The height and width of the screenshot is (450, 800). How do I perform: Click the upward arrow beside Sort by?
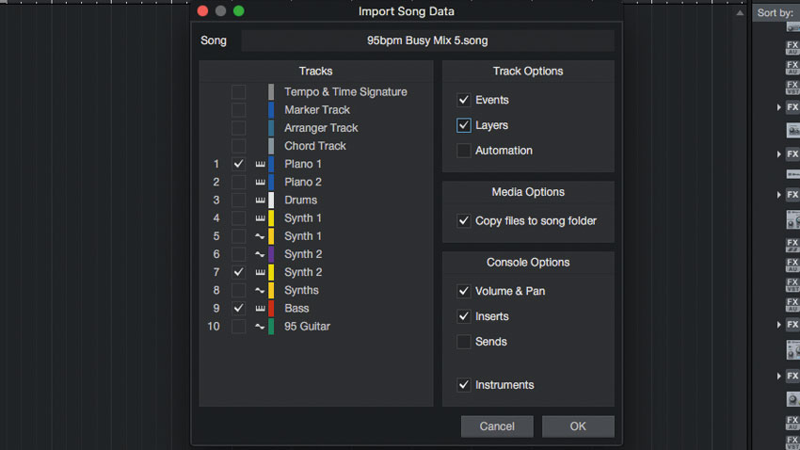click(740, 13)
